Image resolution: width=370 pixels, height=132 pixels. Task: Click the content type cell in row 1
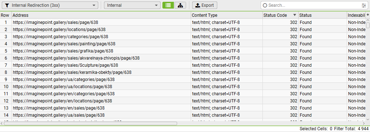227,22
